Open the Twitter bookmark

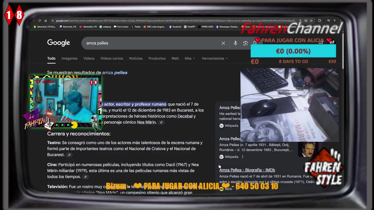[136, 27]
